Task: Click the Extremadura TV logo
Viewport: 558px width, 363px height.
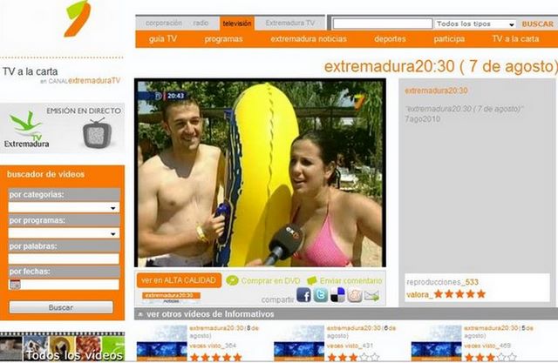Action: point(27,130)
